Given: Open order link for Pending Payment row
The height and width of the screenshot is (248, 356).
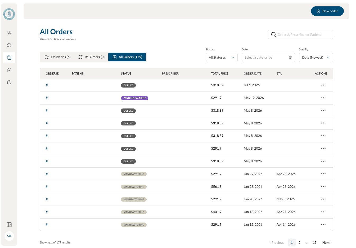Looking at the screenshot, I should 47,98.
